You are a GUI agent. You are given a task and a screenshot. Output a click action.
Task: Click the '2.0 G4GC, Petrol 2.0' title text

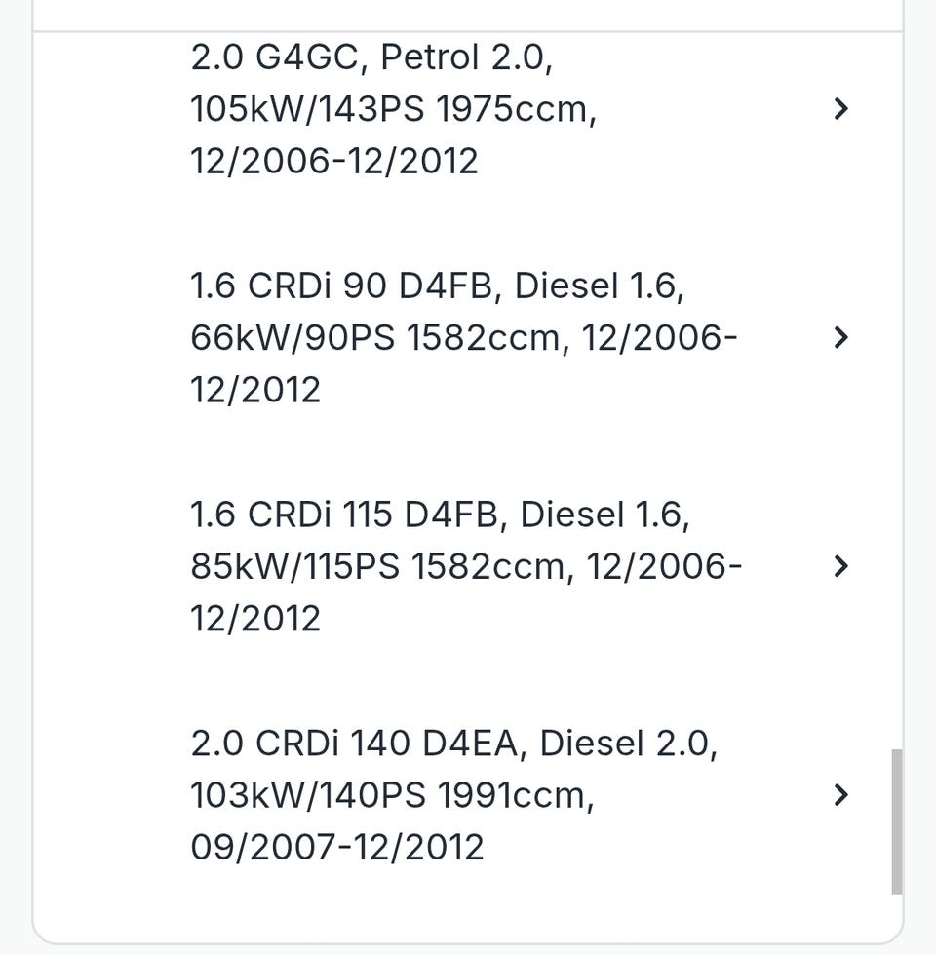[371, 57]
